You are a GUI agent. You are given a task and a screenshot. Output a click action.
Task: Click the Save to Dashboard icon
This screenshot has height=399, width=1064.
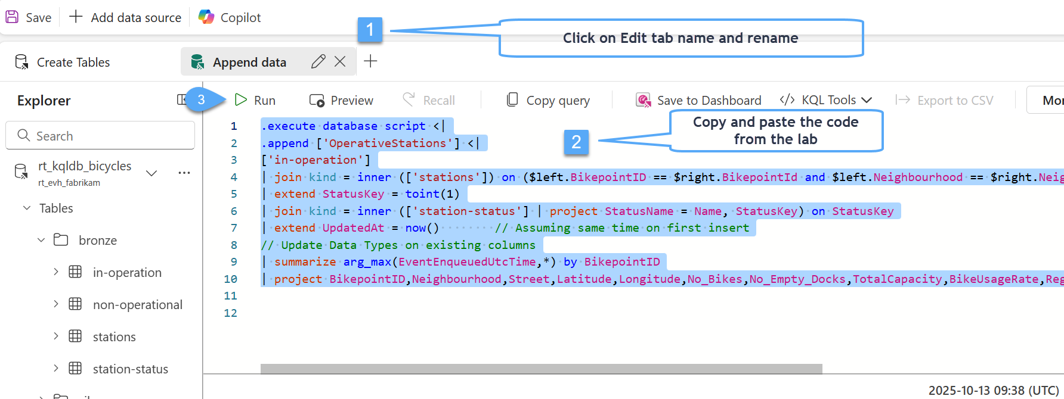[x=644, y=100]
